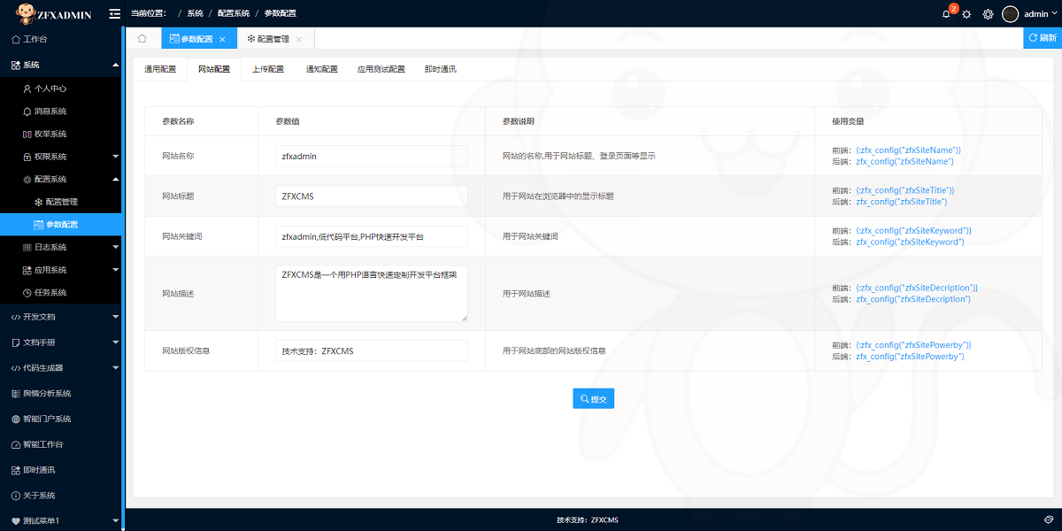Collapse the 系统 sidebar menu arrow
The width and height of the screenshot is (1062, 531).
(x=115, y=65)
